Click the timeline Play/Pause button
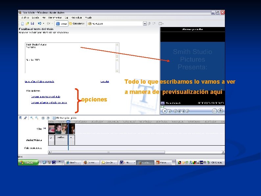 pos(48,118)
